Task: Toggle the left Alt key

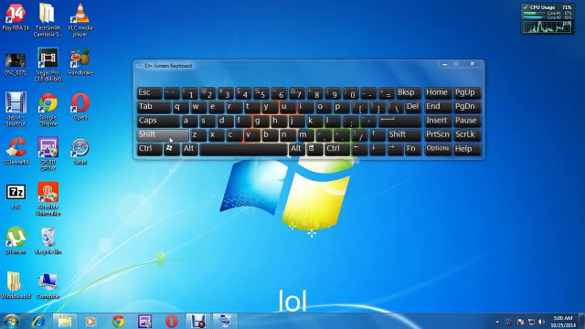Action: [x=189, y=149]
